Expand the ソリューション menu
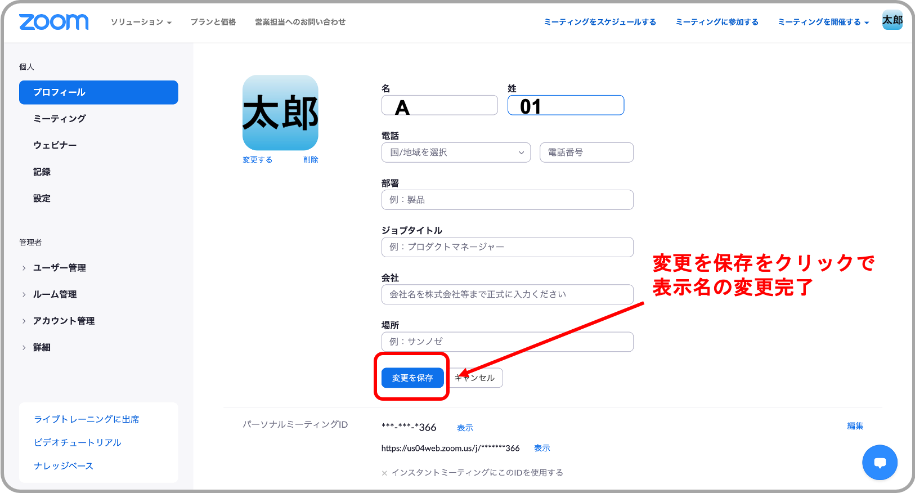The image size is (915, 493). pyautogui.click(x=141, y=22)
